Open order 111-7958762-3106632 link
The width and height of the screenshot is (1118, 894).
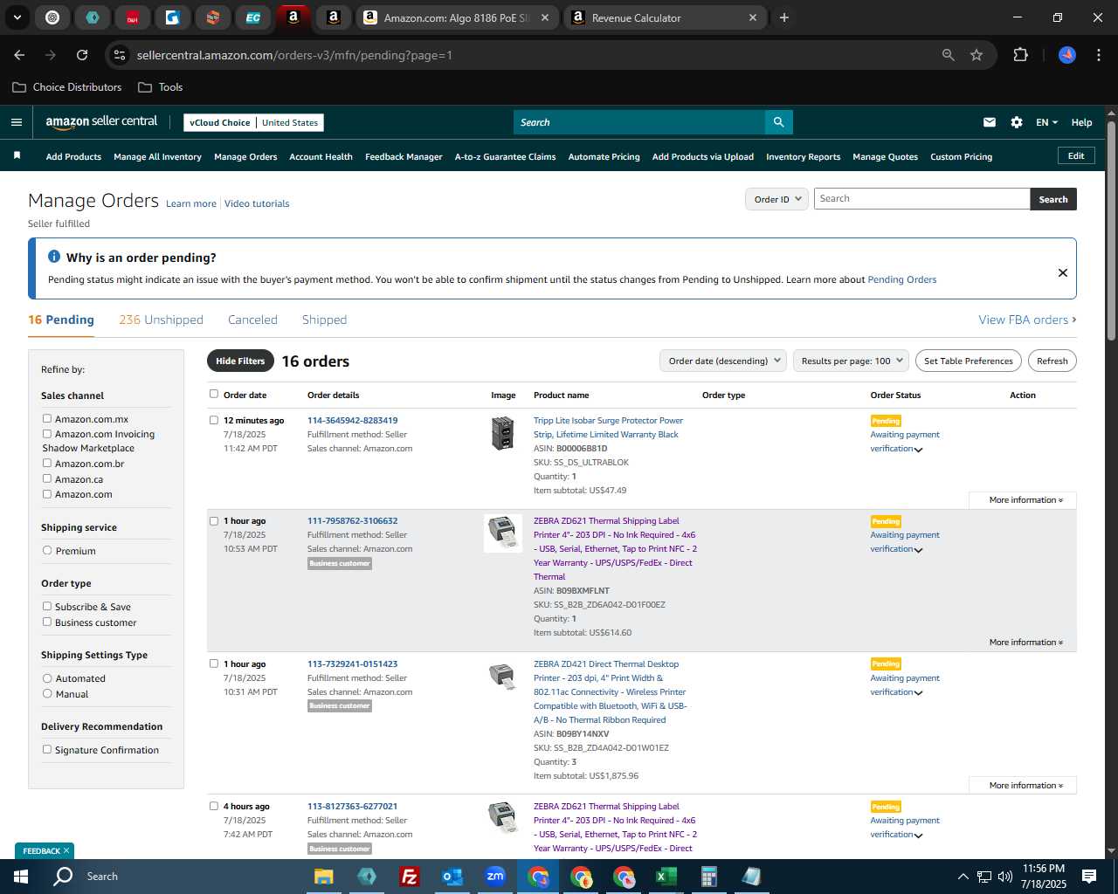pos(352,521)
